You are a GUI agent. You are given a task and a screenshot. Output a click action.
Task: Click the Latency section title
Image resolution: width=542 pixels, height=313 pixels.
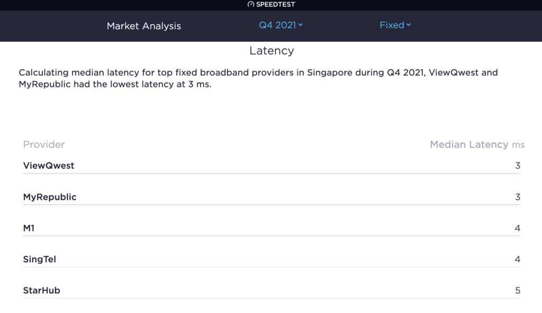click(x=272, y=51)
